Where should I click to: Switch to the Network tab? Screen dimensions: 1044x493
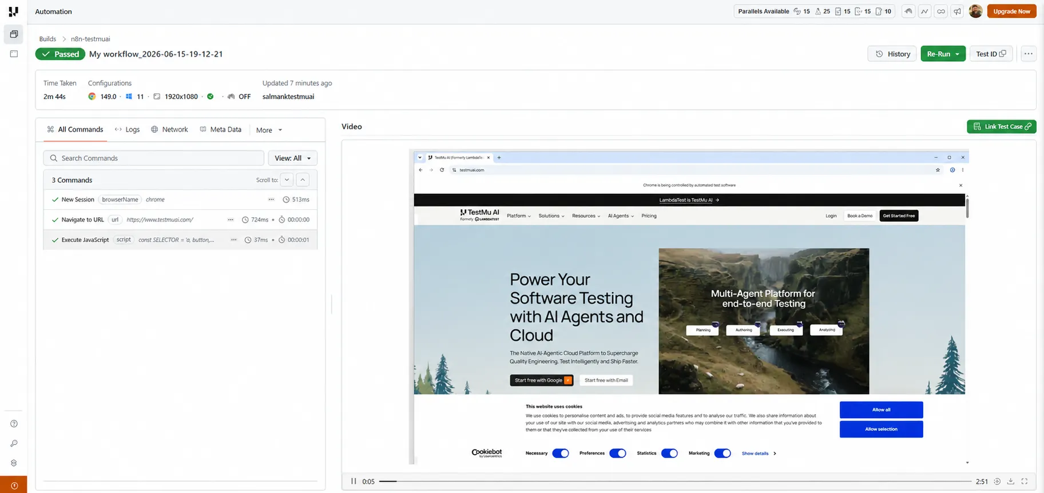point(169,129)
